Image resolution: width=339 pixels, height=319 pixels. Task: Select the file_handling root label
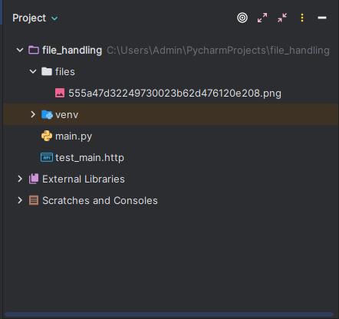pos(72,51)
